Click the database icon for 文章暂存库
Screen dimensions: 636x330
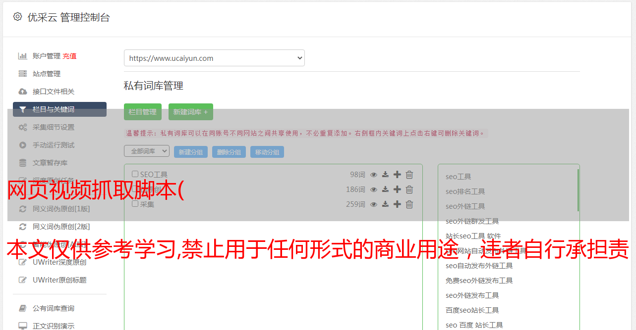(23, 163)
